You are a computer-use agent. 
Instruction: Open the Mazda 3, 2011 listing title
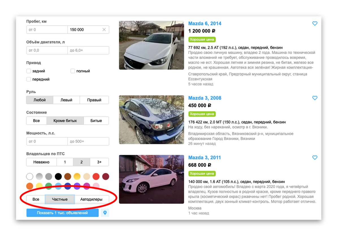pyautogui.click(x=205, y=158)
